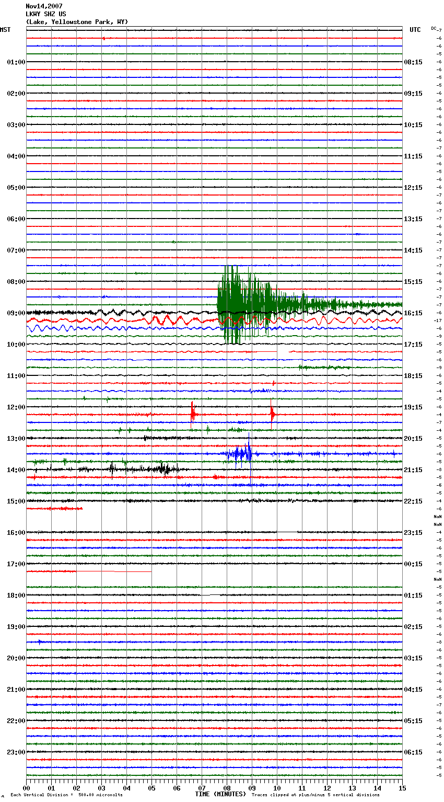Click the 18:15 UTC time label
This screenshot has height=802, width=444.
(413, 376)
